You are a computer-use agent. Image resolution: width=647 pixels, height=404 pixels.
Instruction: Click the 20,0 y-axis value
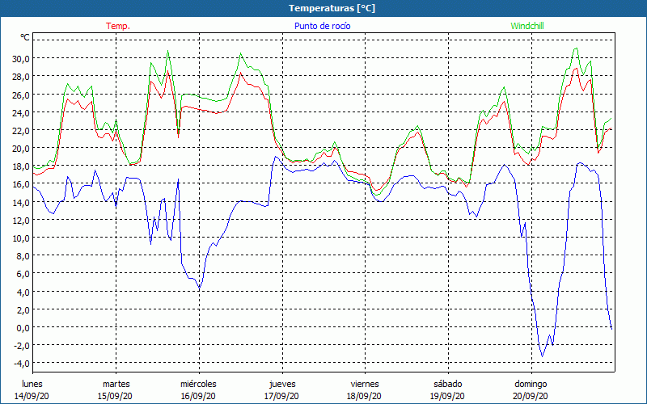click(x=21, y=149)
